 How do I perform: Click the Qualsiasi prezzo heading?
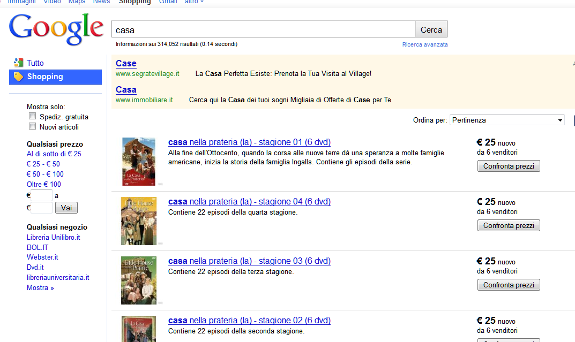click(55, 144)
